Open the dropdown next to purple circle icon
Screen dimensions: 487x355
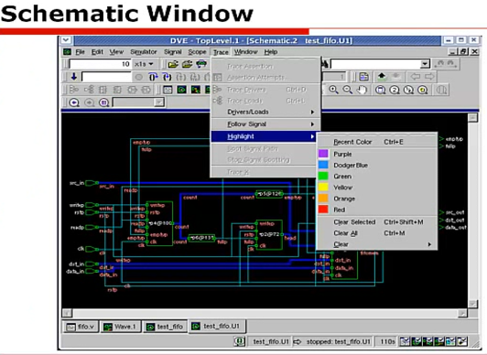point(159,102)
